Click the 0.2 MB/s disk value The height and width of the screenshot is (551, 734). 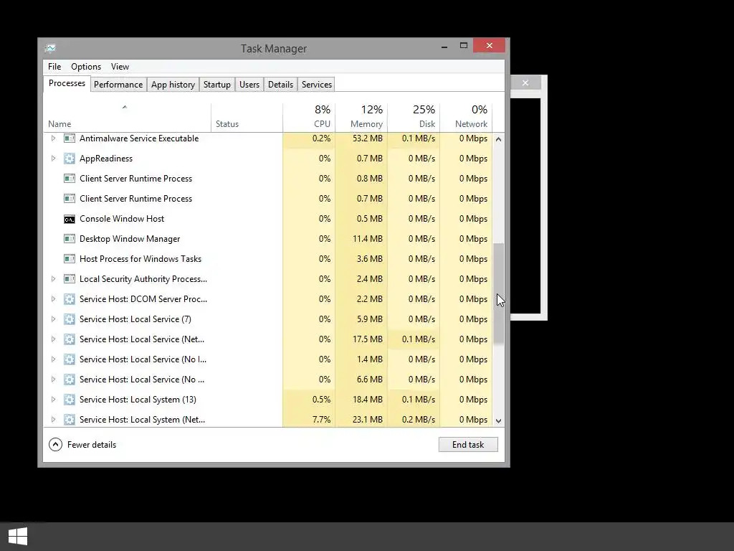pyautogui.click(x=419, y=419)
